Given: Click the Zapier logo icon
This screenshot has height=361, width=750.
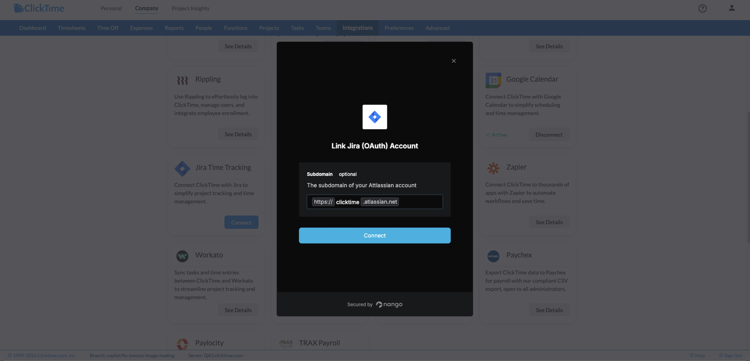Looking at the screenshot, I should (x=493, y=168).
